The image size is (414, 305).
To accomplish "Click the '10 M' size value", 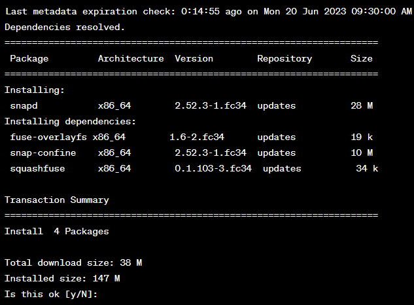I will coord(362,152).
